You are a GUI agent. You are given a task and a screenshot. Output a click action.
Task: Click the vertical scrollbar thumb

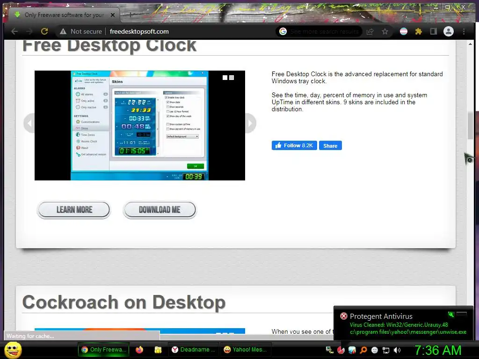(x=470, y=126)
